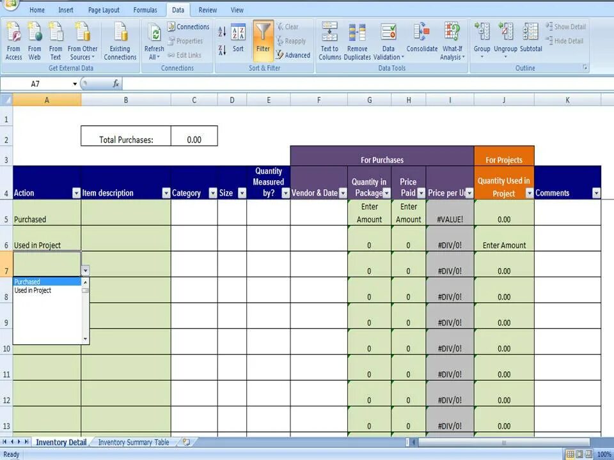Import data From Web
This screenshot has height=460, width=614.
point(35,41)
